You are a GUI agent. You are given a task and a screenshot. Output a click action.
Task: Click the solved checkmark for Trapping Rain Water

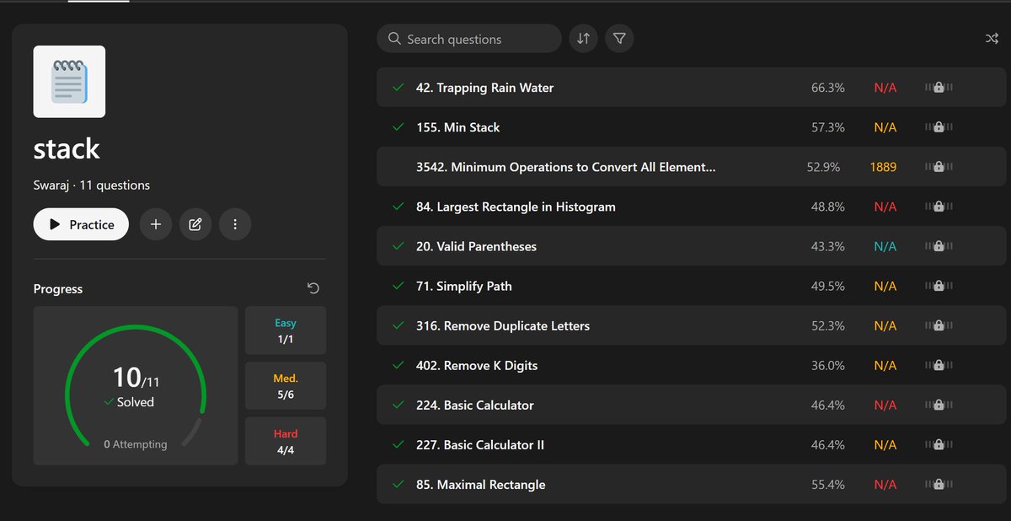point(399,88)
